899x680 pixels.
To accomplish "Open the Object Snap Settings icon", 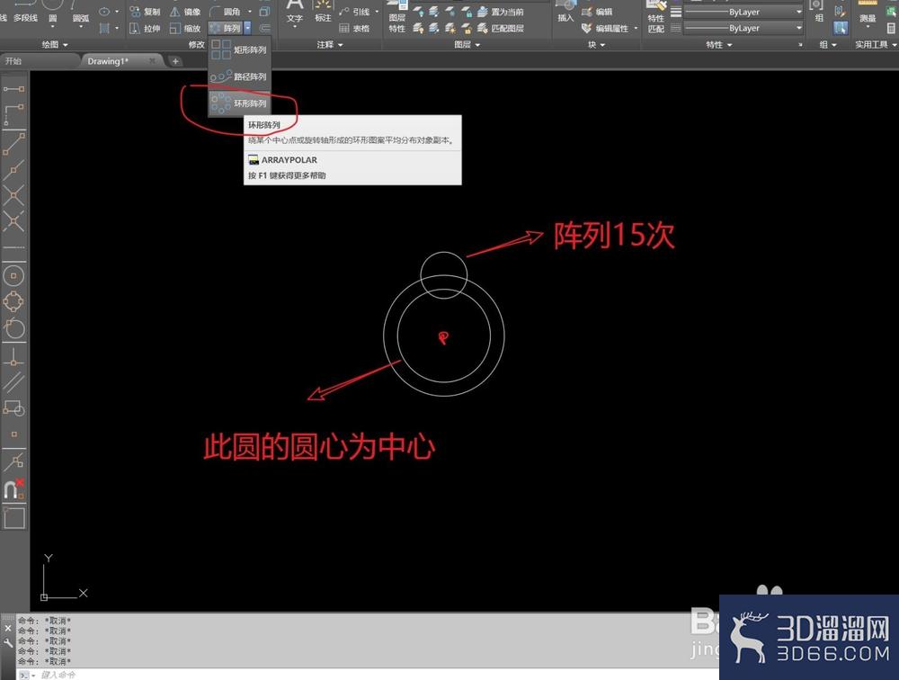I will pos(13,518).
